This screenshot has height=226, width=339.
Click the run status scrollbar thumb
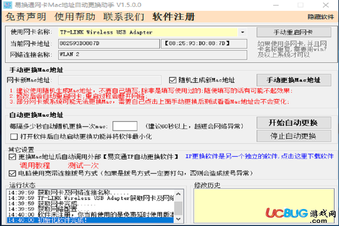pyautogui.click(x=178, y=208)
